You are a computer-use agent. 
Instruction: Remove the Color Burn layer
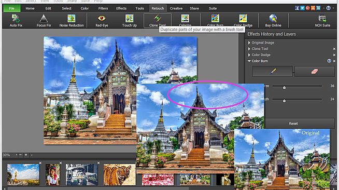pyautogui.click(x=334, y=61)
